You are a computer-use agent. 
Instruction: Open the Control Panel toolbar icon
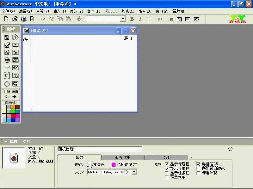click(170, 19)
